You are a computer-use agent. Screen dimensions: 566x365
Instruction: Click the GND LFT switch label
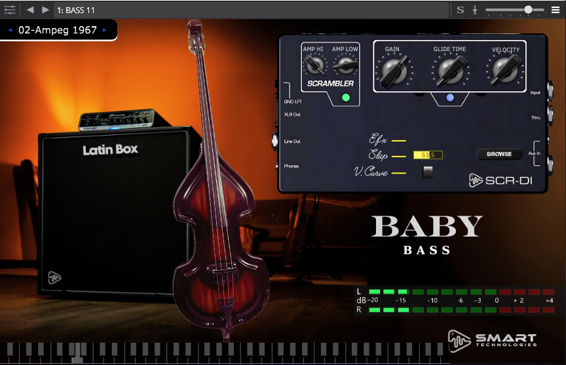pyautogui.click(x=293, y=102)
